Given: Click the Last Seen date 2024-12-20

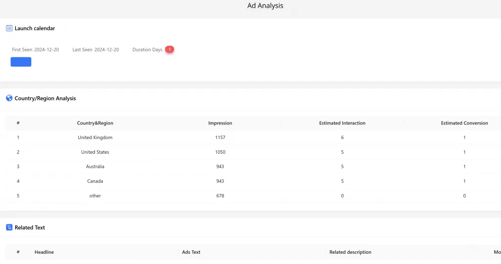Looking at the screenshot, I should coord(107,49).
